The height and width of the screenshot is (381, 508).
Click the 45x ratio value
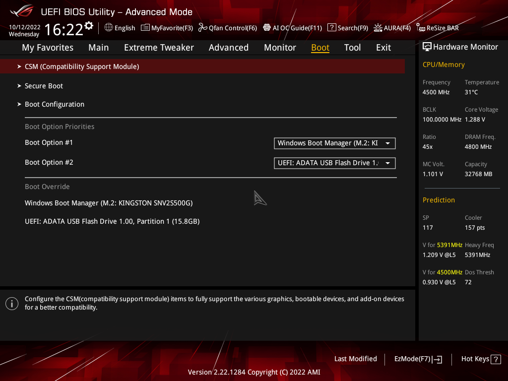[x=427, y=147]
